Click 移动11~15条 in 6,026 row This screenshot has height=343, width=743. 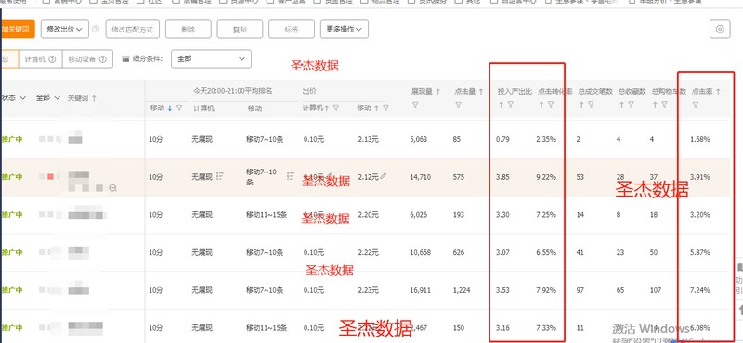click(267, 215)
